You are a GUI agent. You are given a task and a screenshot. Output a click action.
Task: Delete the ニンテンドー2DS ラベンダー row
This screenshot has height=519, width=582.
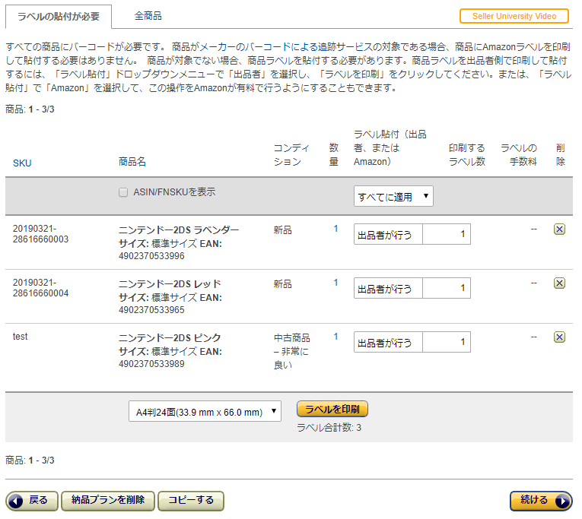pyautogui.click(x=559, y=229)
